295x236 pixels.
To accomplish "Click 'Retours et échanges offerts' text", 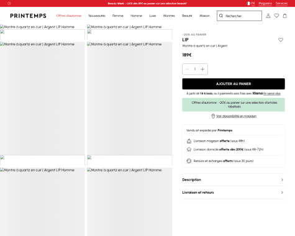I will coord(224,161).
